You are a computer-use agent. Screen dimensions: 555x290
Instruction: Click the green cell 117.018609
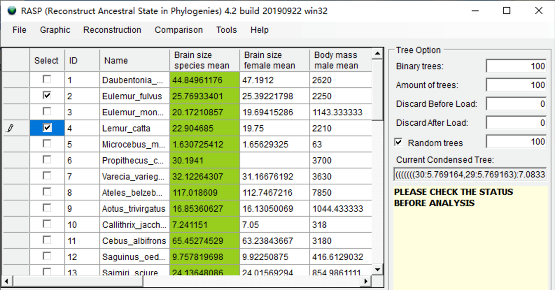205,193
